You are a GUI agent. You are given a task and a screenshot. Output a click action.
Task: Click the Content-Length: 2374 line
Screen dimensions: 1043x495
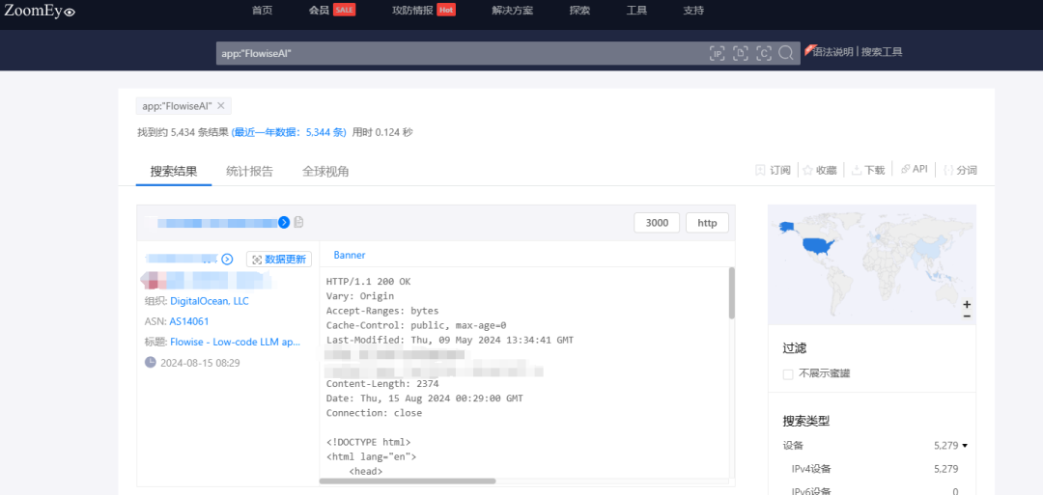click(382, 384)
